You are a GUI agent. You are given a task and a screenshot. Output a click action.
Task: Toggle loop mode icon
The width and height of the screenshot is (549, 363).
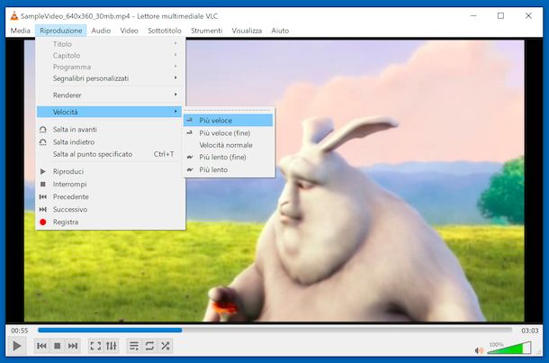pyautogui.click(x=149, y=346)
